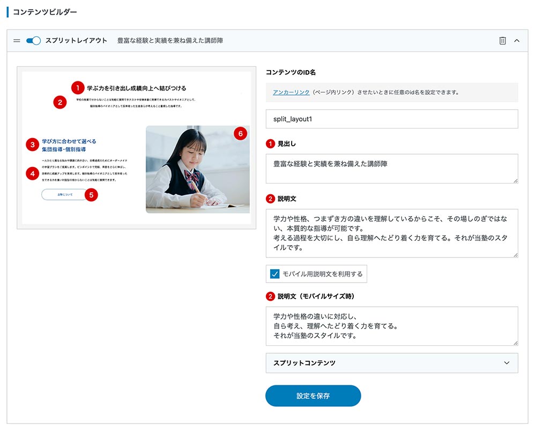This screenshot has width=536, height=425.
Task: Click the drag handle icon beside the toggle
Action: click(17, 41)
